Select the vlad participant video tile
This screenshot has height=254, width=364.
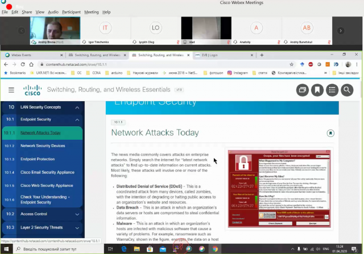[x=206, y=30]
